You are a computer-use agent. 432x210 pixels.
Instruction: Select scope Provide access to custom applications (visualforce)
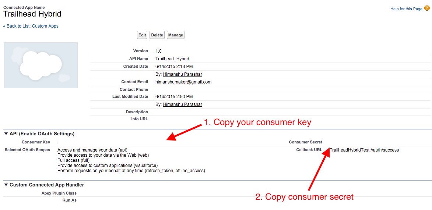click(x=108, y=165)
